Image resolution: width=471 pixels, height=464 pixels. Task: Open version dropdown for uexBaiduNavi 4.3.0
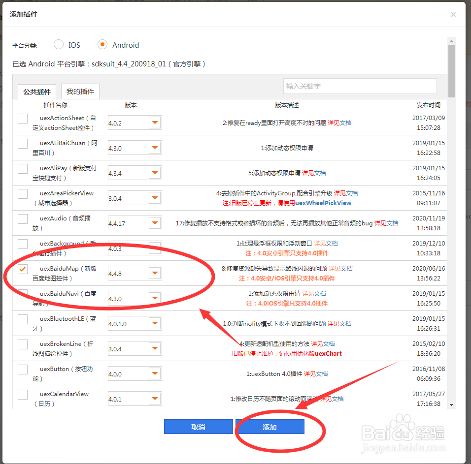coord(155,299)
